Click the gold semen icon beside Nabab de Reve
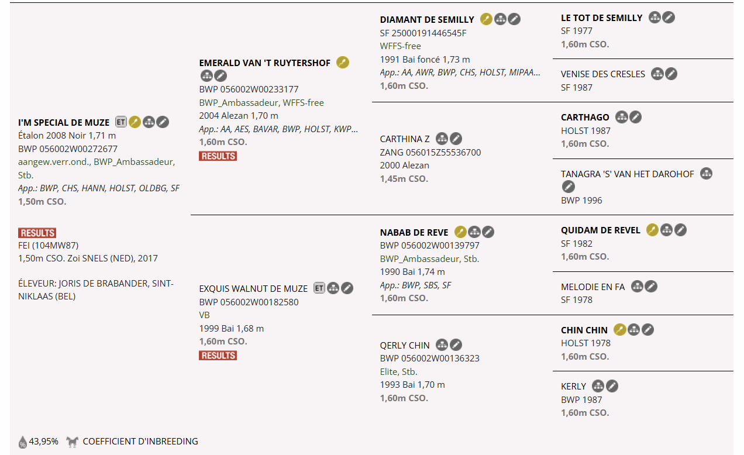 (460, 232)
